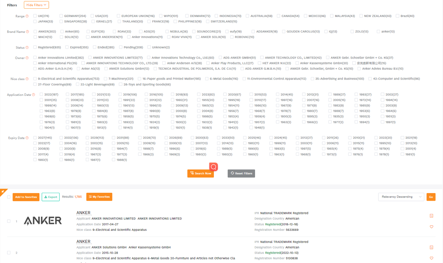Screen dimensions: 443x263
Task: Click the help icon beside Status
Action: tap(27, 47)
